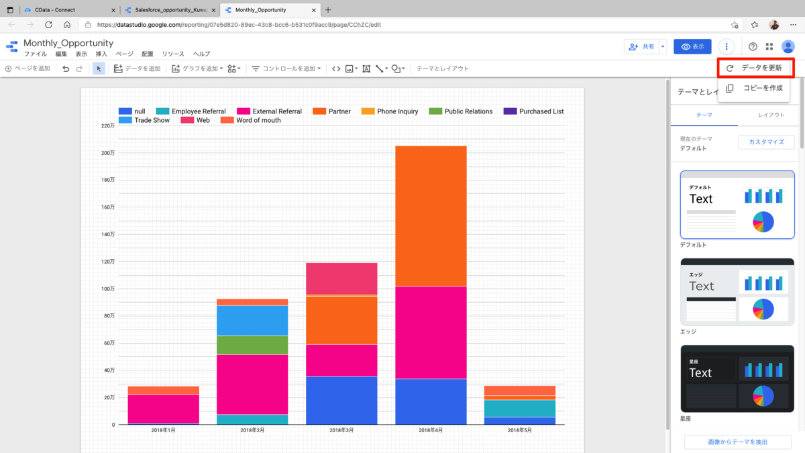
Task: Open the ファイル menu
Action: [36, 54]
